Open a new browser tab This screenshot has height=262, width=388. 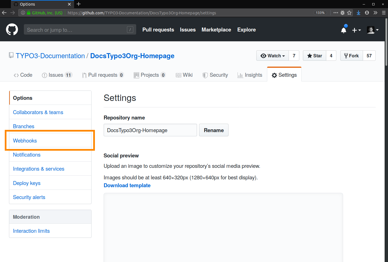pos(79,4)
